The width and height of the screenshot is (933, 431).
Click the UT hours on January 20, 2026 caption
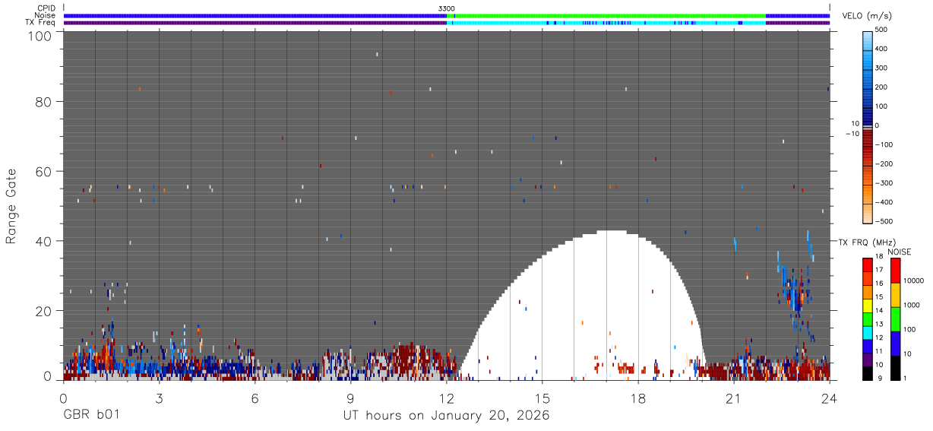pyautogui.click(x=446, y=416)
